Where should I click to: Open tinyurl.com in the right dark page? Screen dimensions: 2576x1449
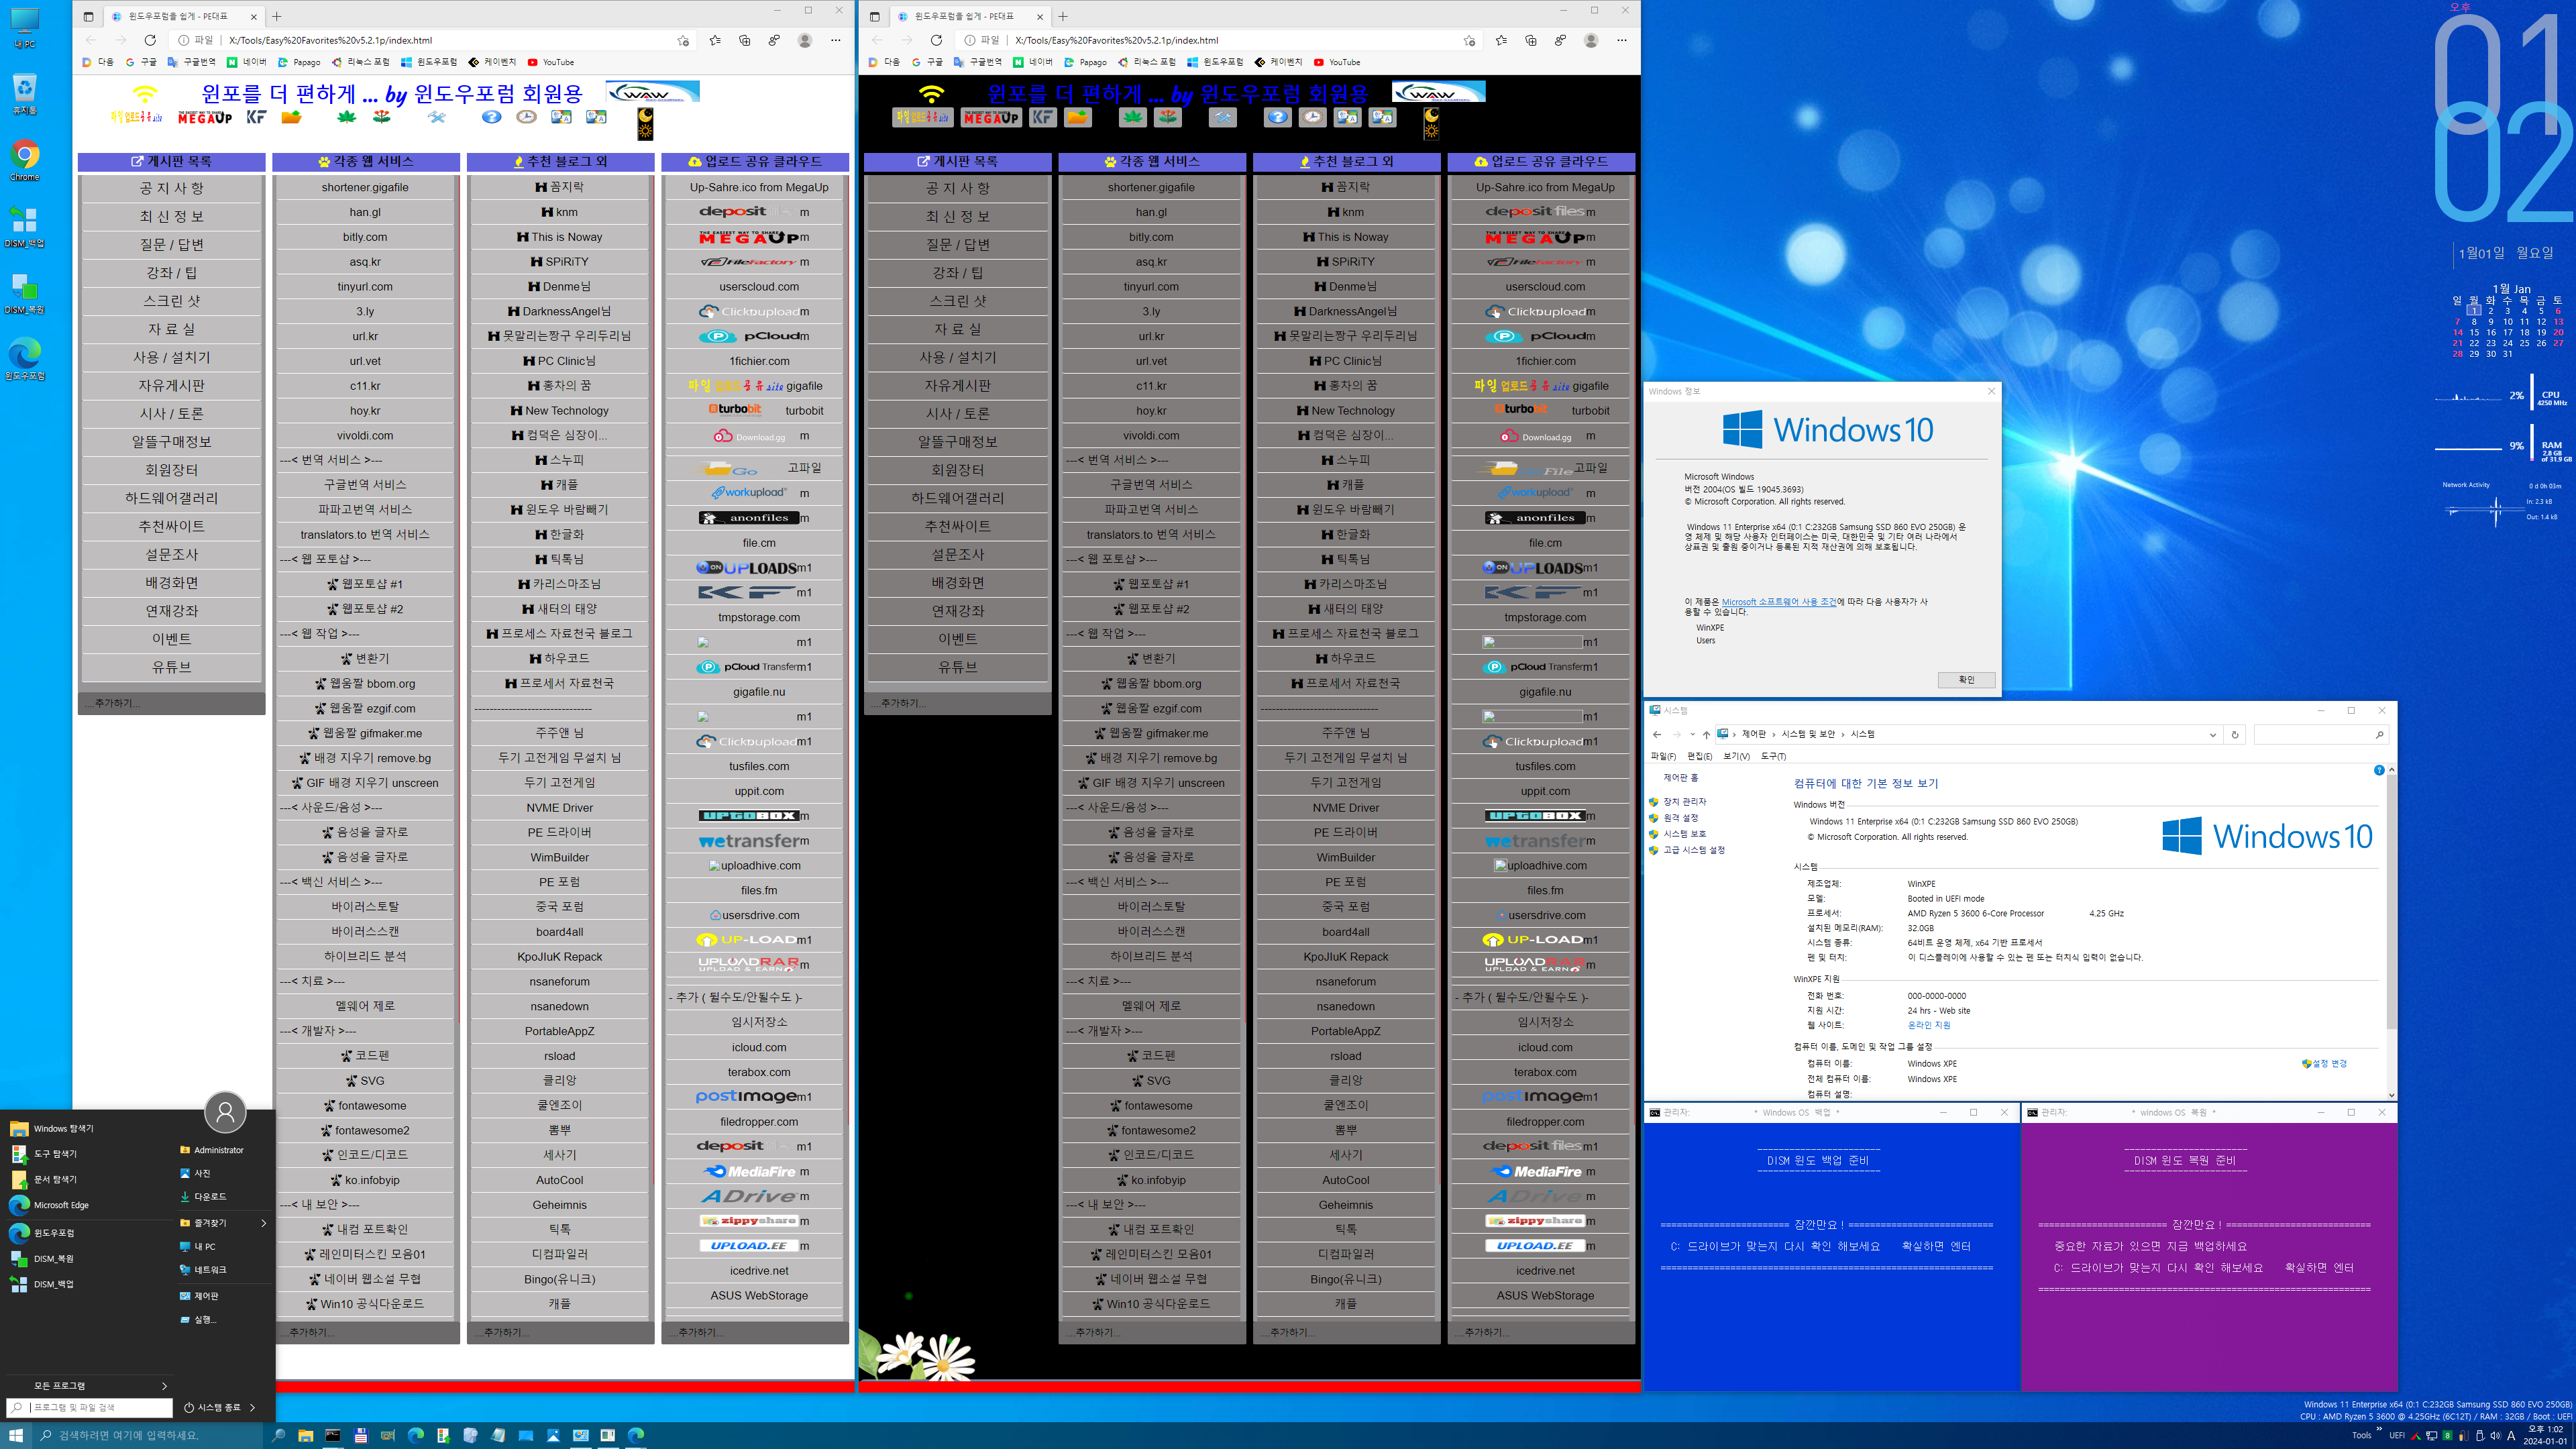1151,286
